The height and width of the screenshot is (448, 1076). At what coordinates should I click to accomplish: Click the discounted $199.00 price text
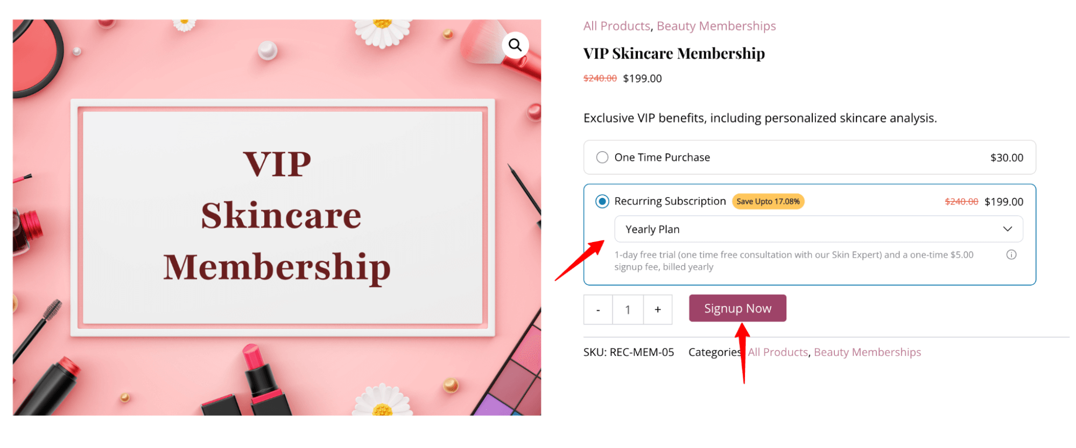point(642,78)
